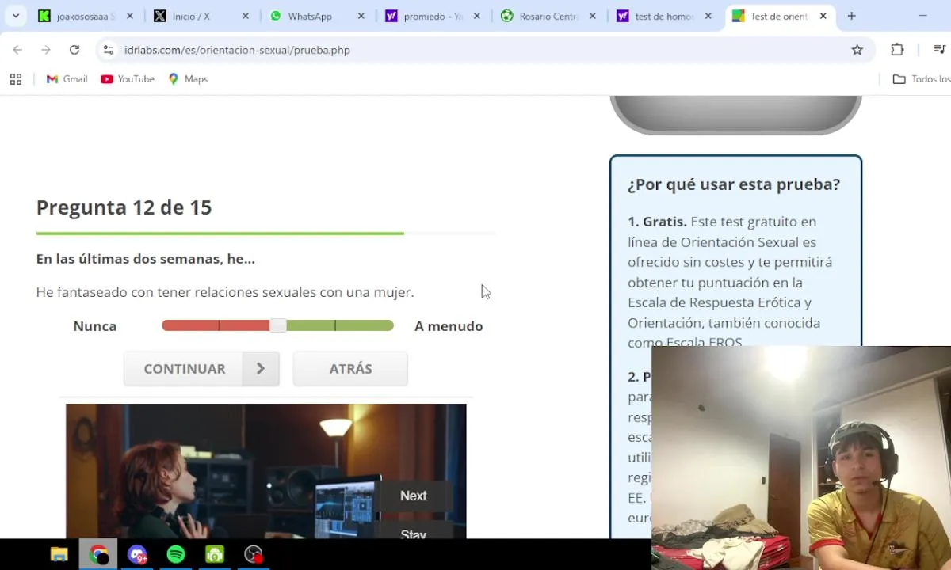Open a new browser tab
Screen dimensions: 951x570
(851, 16)
